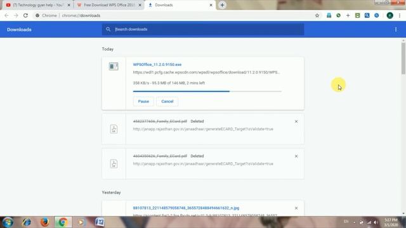
Task: Close the Technology gyan help YouTube tab
Action: click(x=69, y=5)
